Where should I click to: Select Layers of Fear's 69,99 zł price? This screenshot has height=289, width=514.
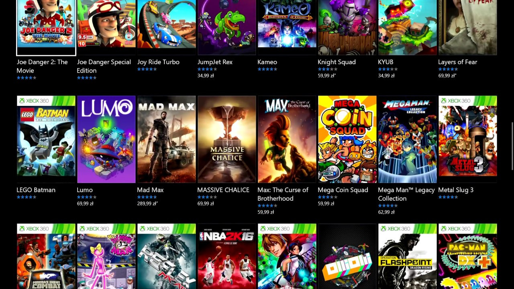pos(447,75)
